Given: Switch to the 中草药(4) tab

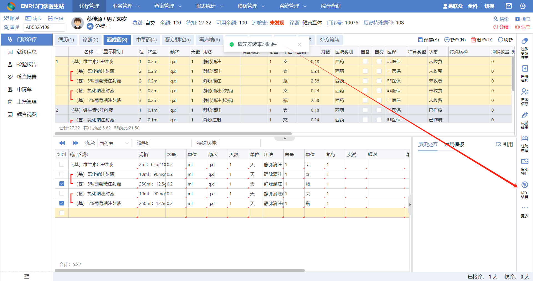Looking at the screenshot, I should point(146,40).
